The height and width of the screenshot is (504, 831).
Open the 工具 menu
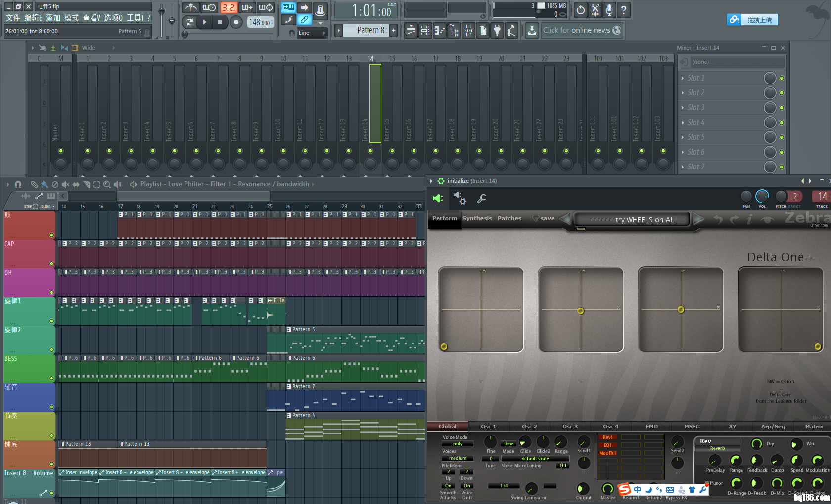coord(136,18)
